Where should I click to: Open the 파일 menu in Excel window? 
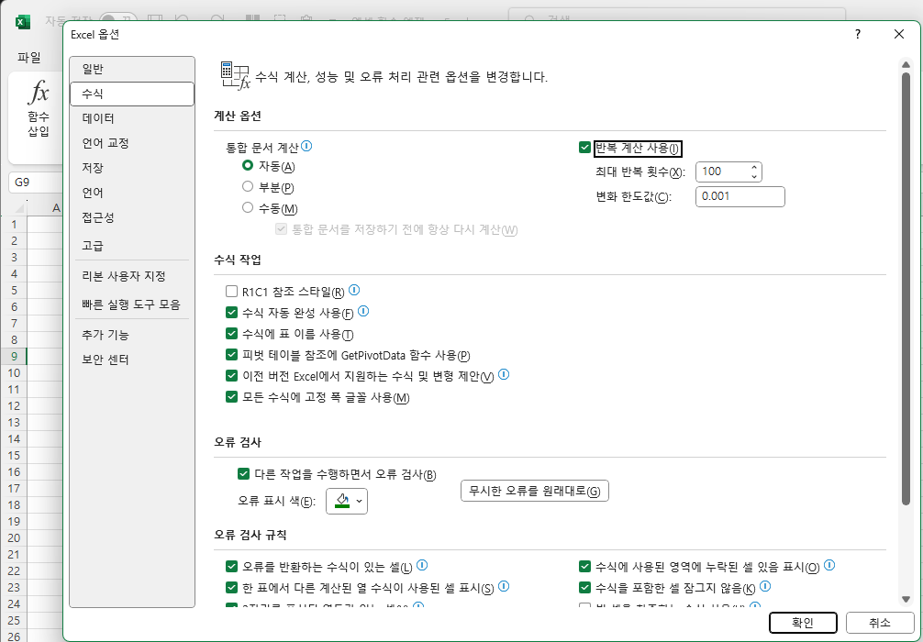coord(28,58)
